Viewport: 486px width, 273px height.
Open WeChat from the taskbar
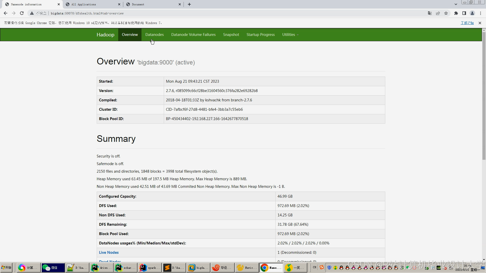[x=53, y=267]
